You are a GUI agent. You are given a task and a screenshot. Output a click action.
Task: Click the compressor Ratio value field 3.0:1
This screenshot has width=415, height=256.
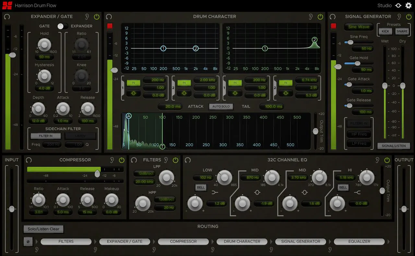(x=38, y=212)
